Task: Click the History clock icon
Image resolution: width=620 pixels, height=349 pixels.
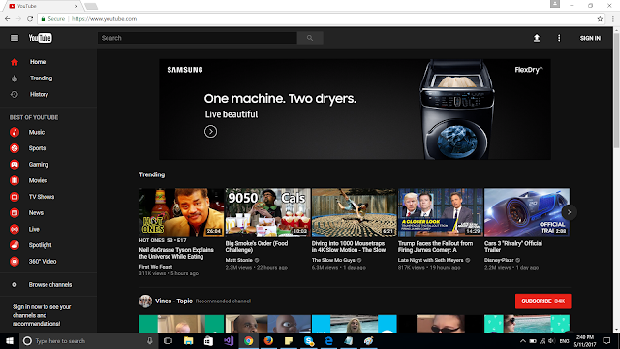Action: (x=15, y=95)
